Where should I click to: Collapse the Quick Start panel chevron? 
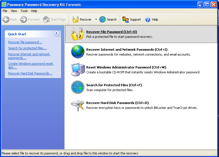[x=56, y=34]
